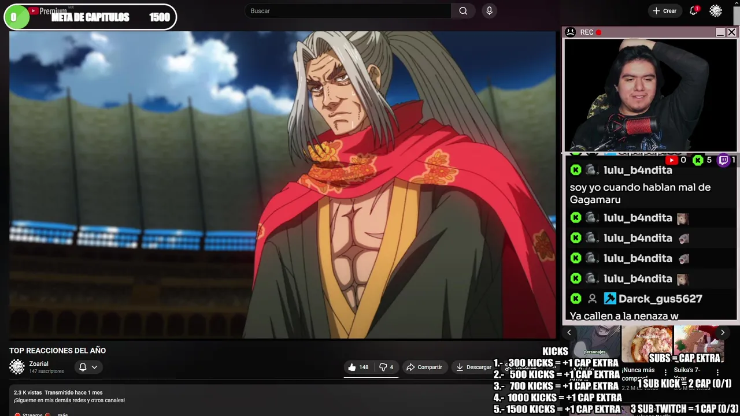The height and width of the screenshot is (416, 740).
Task: Open the account avatar menu
Action: [716, 11]
